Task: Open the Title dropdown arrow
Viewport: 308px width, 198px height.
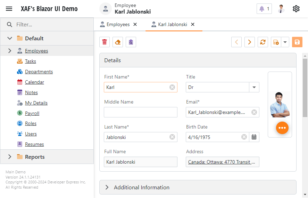Action: 254,87
